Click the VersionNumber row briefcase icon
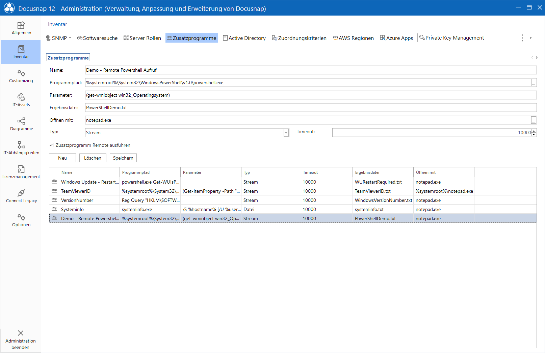 (x=54, y=200)
